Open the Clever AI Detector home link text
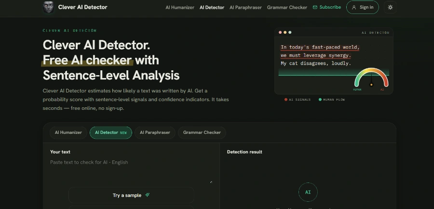 click(x=82, y=7)
